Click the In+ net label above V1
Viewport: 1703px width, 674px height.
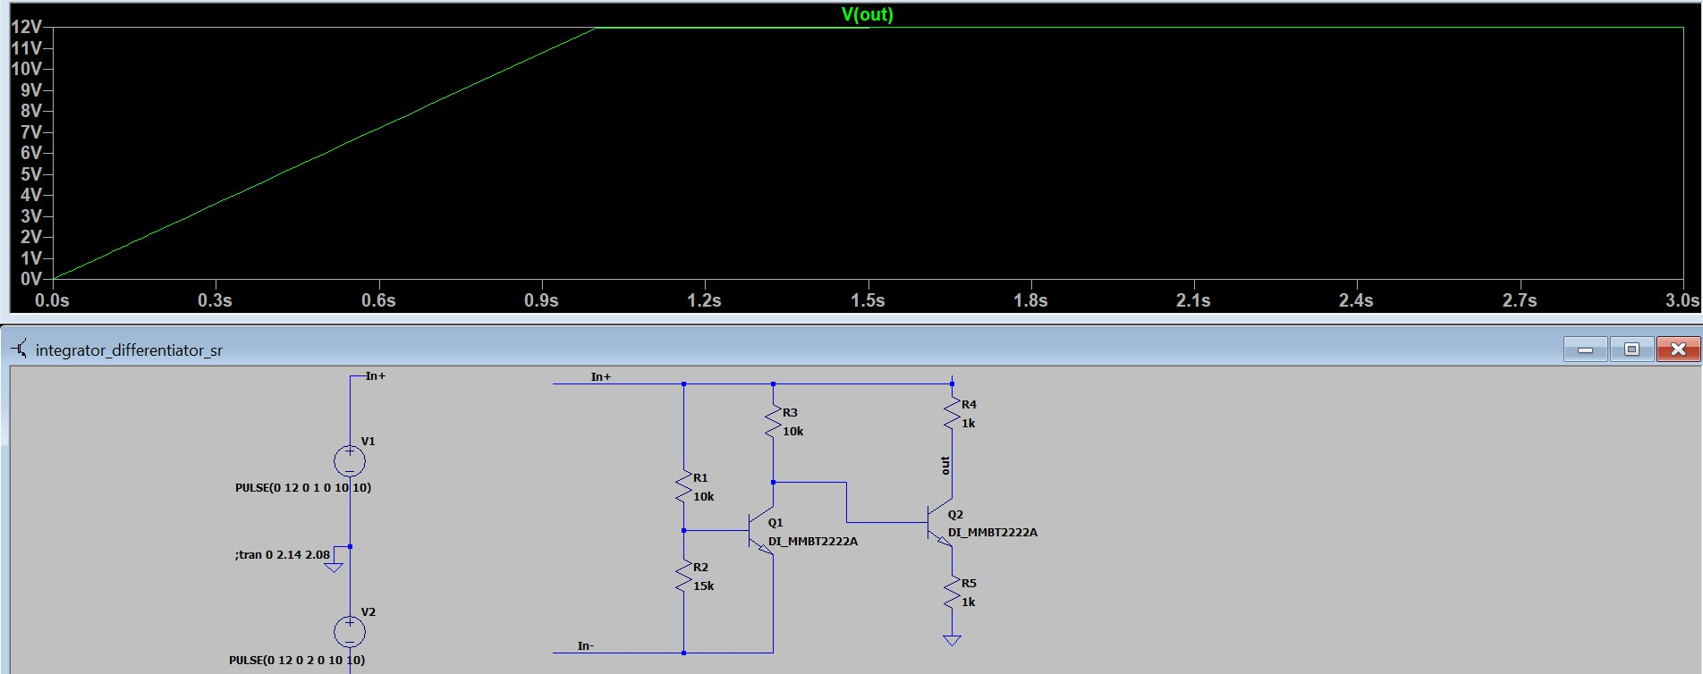click(x=376, y=375)
